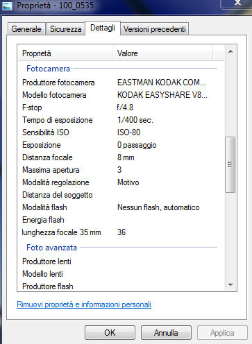This screenshot has width=252, height=344.
Task: Select the Produttore lenti row
Action: point(121,261)
